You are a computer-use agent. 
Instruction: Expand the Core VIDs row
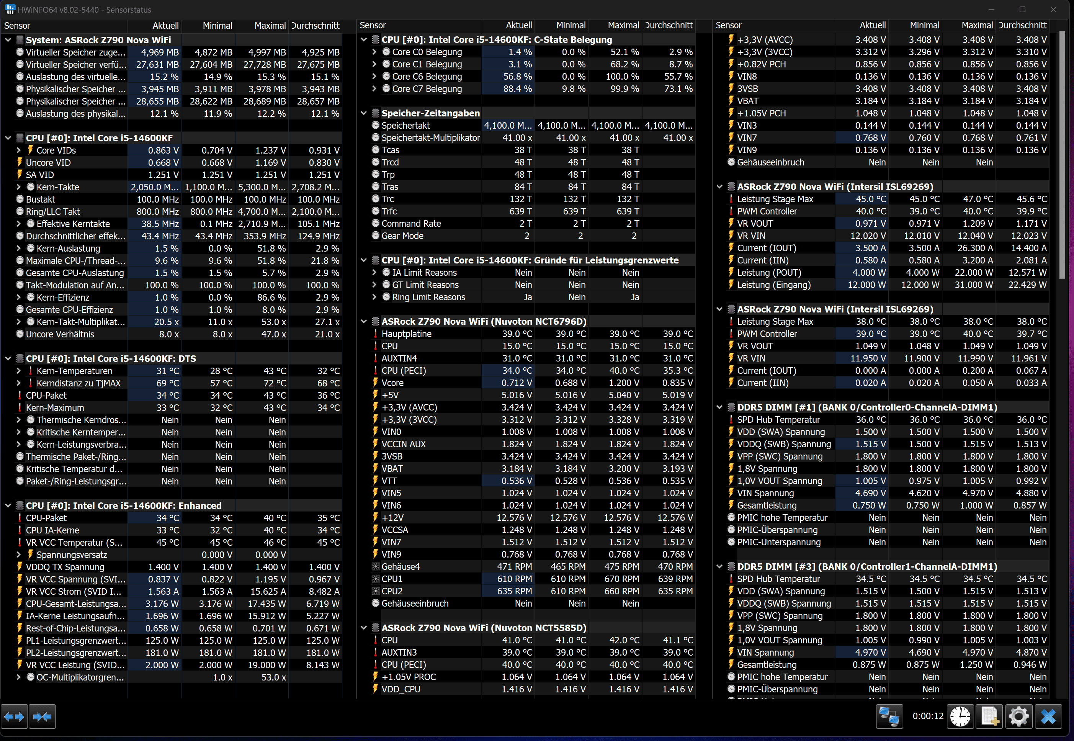point(18,150)
